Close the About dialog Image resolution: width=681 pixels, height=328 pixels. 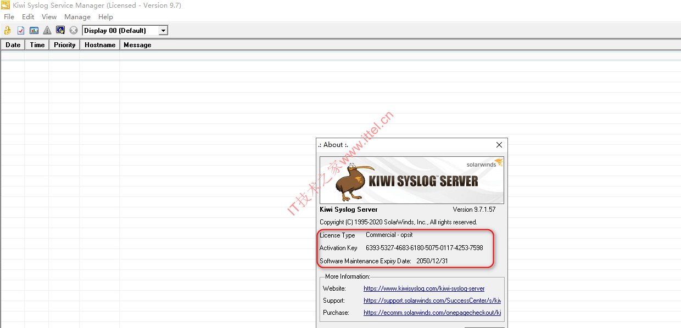(499, 145)
